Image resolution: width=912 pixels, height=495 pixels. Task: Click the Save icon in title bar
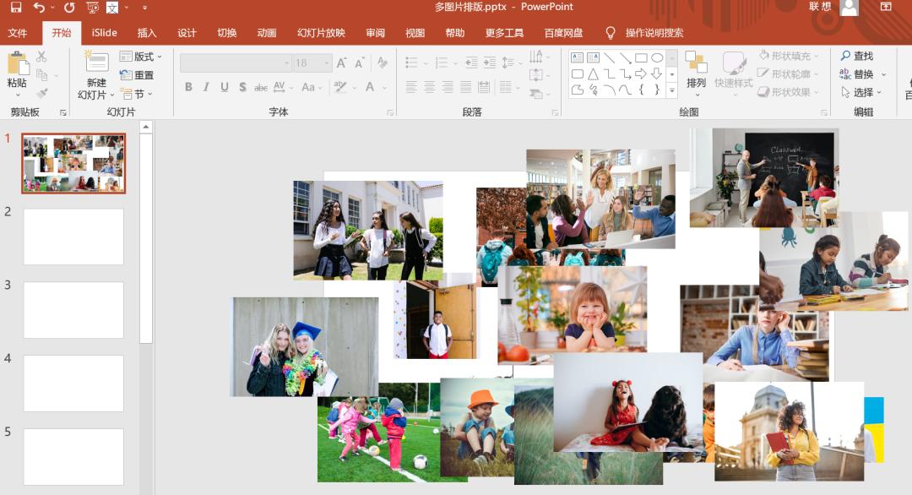click(x=16, y=8)
